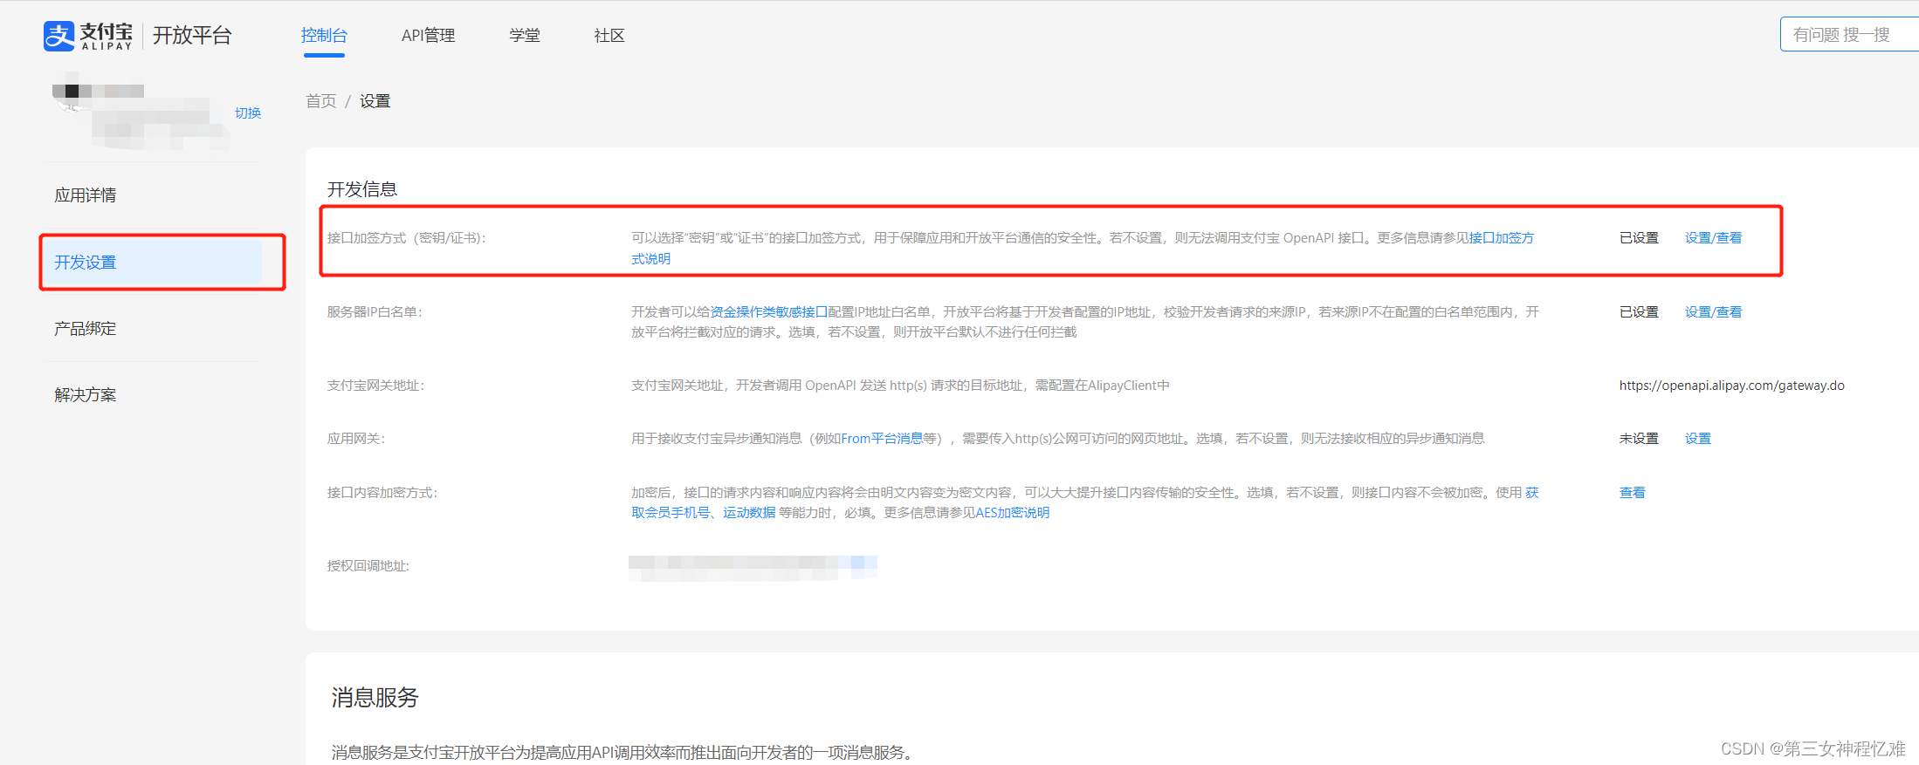Open the 社区 tab
Image resolution: width=1919 pixels, height=765 pixels.
609,36
